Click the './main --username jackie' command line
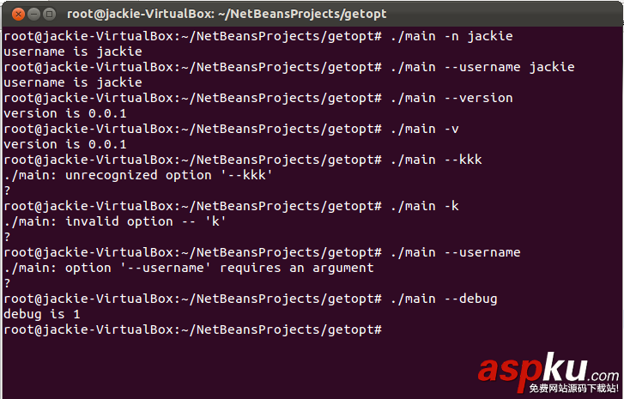Screen dimensions: 624x399 point(482,67)
